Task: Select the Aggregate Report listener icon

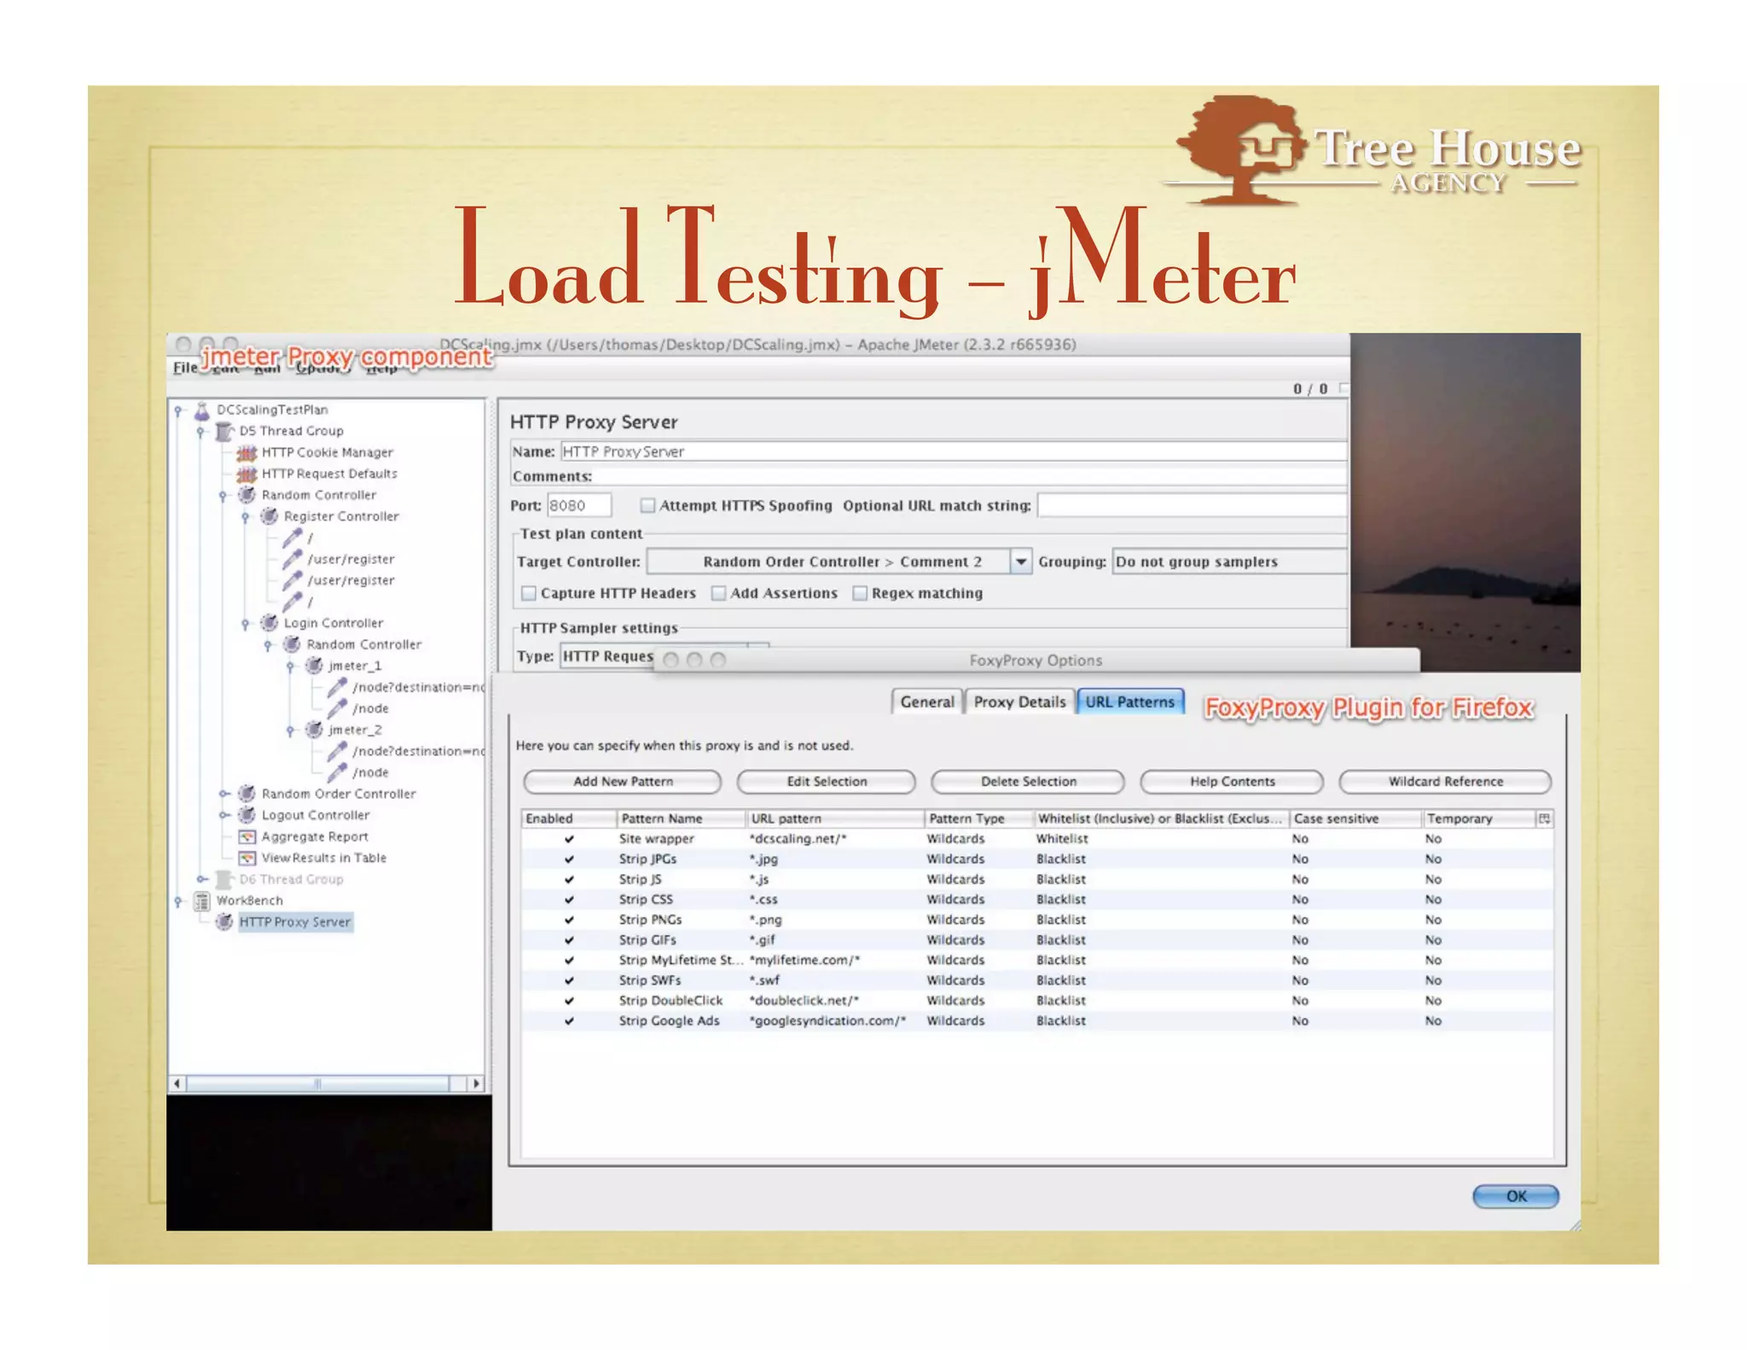Action: 247,836
